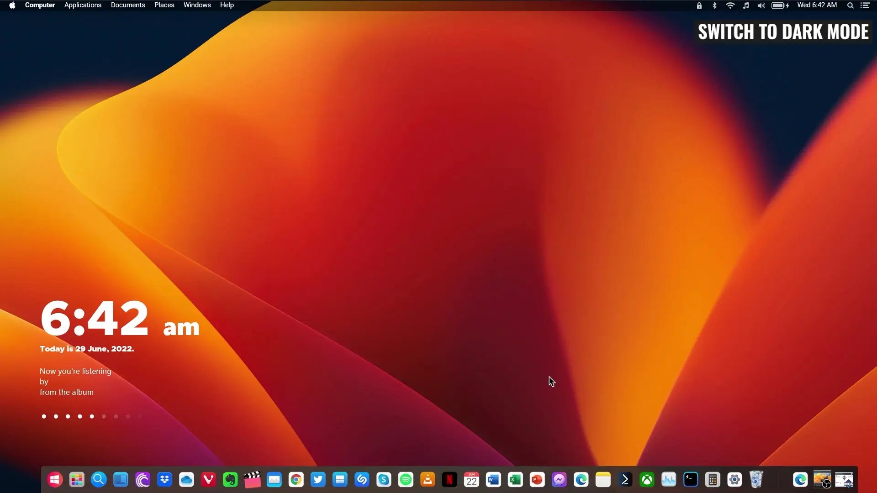Launch Microsoft Excel
Image resolution: width=877 pixels, height=493 pixels.
click(515, 479)
